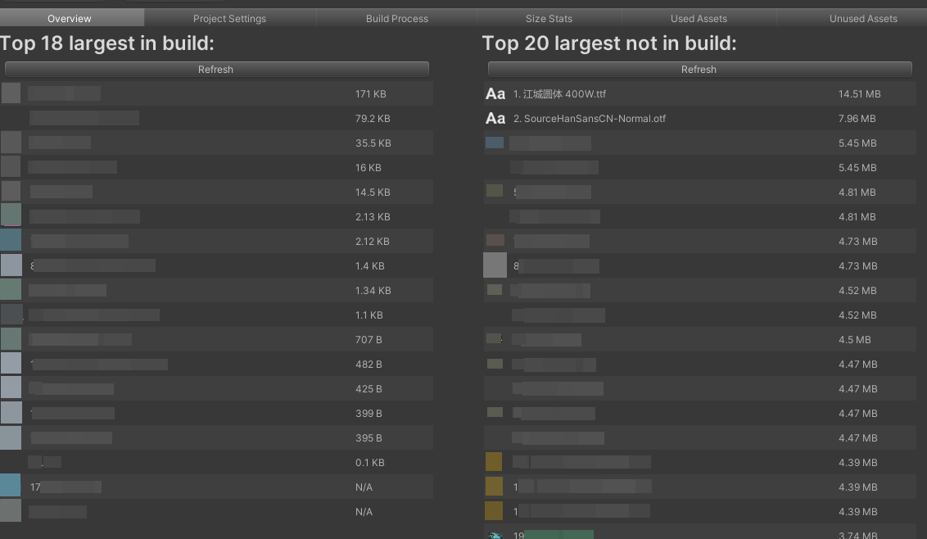Click the asset thumbnail in the 425 B row
927x539 pixels.
click(11, 388)
